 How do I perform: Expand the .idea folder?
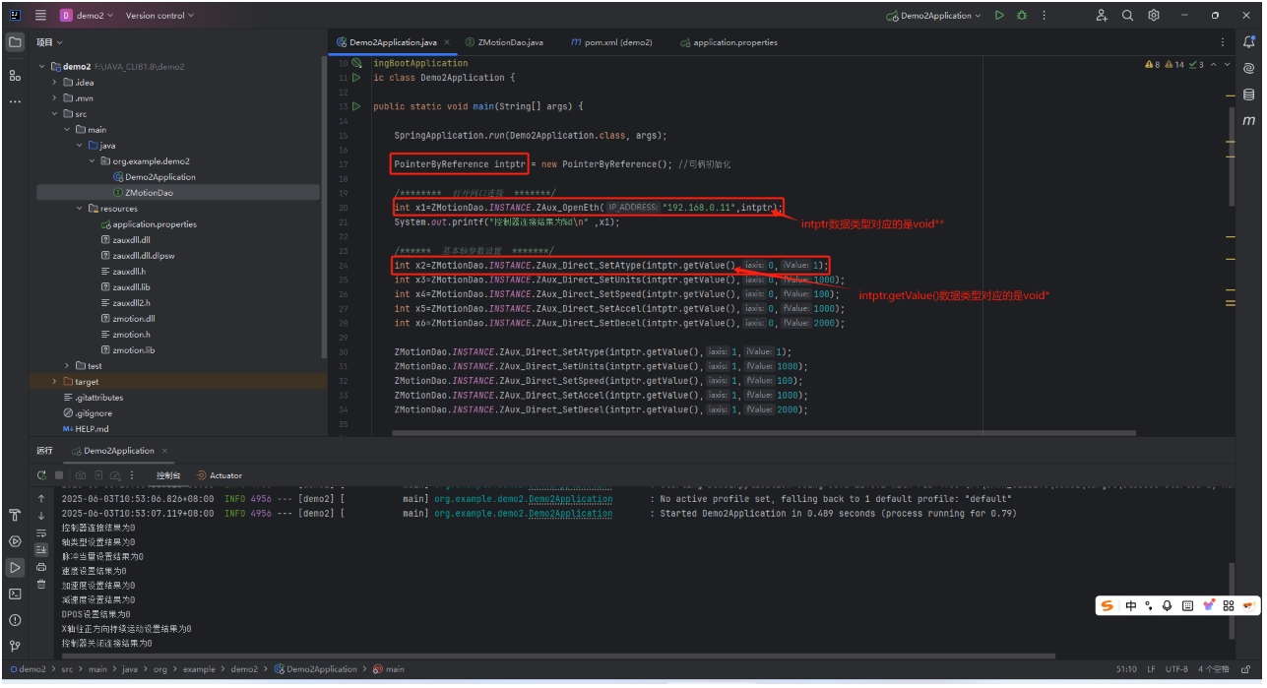pos(55,83)
